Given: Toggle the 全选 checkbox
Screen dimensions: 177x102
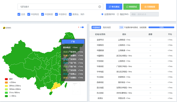Looking at the screenshot, I should pos(19,14).
